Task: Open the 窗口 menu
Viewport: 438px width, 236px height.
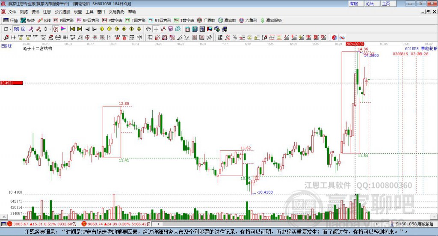Action: 101,12
